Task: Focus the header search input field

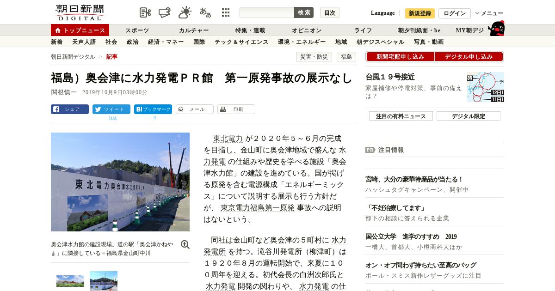Action: pos(267,12)
